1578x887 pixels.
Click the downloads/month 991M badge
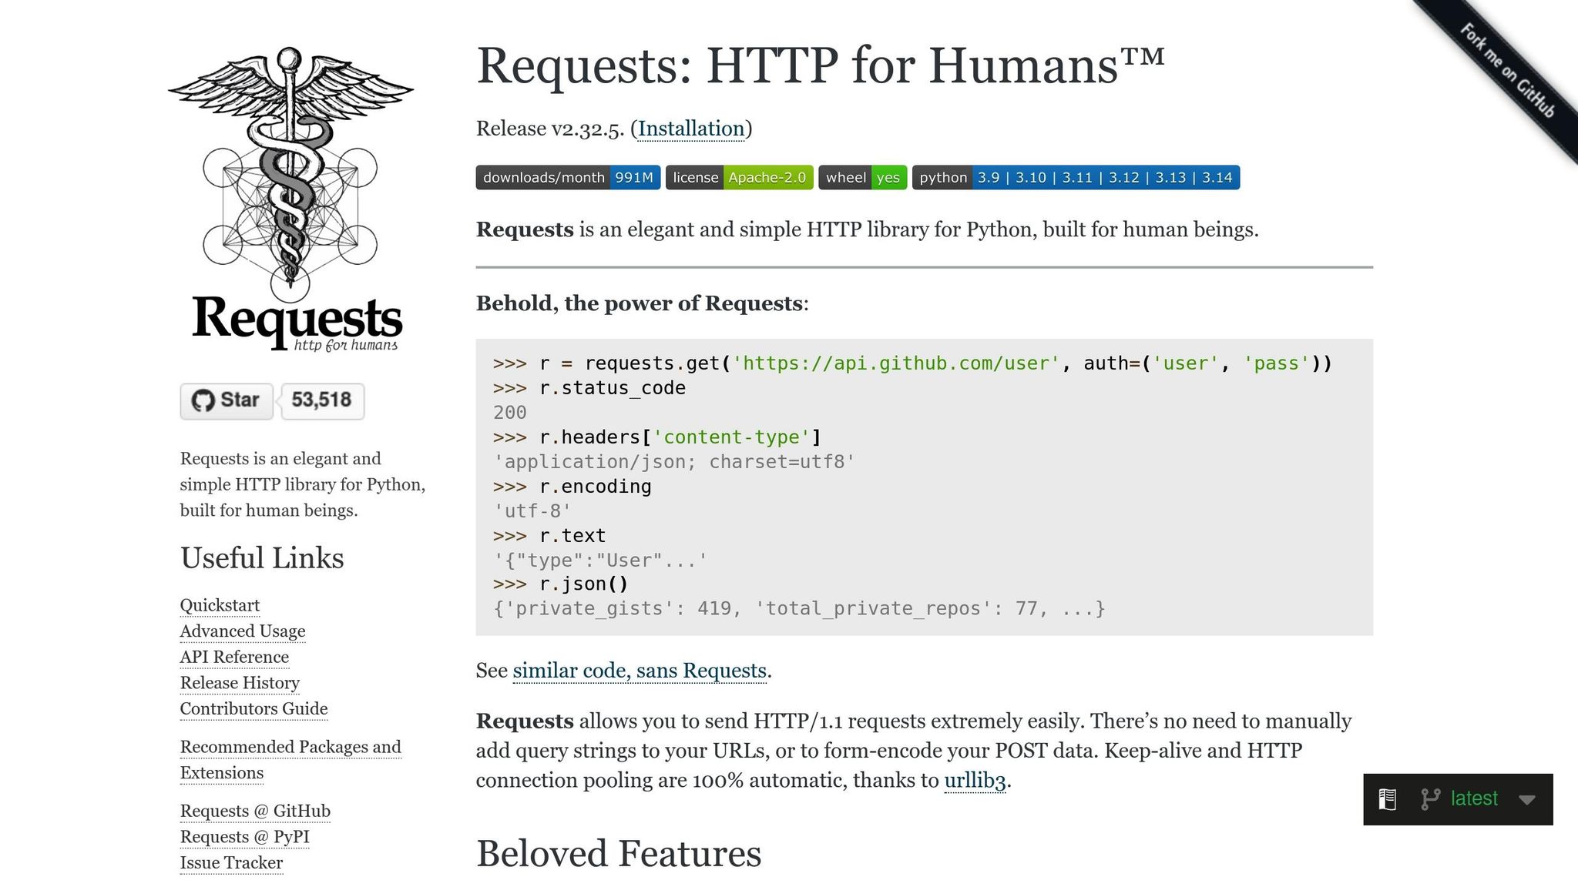[x=568, y=177]
